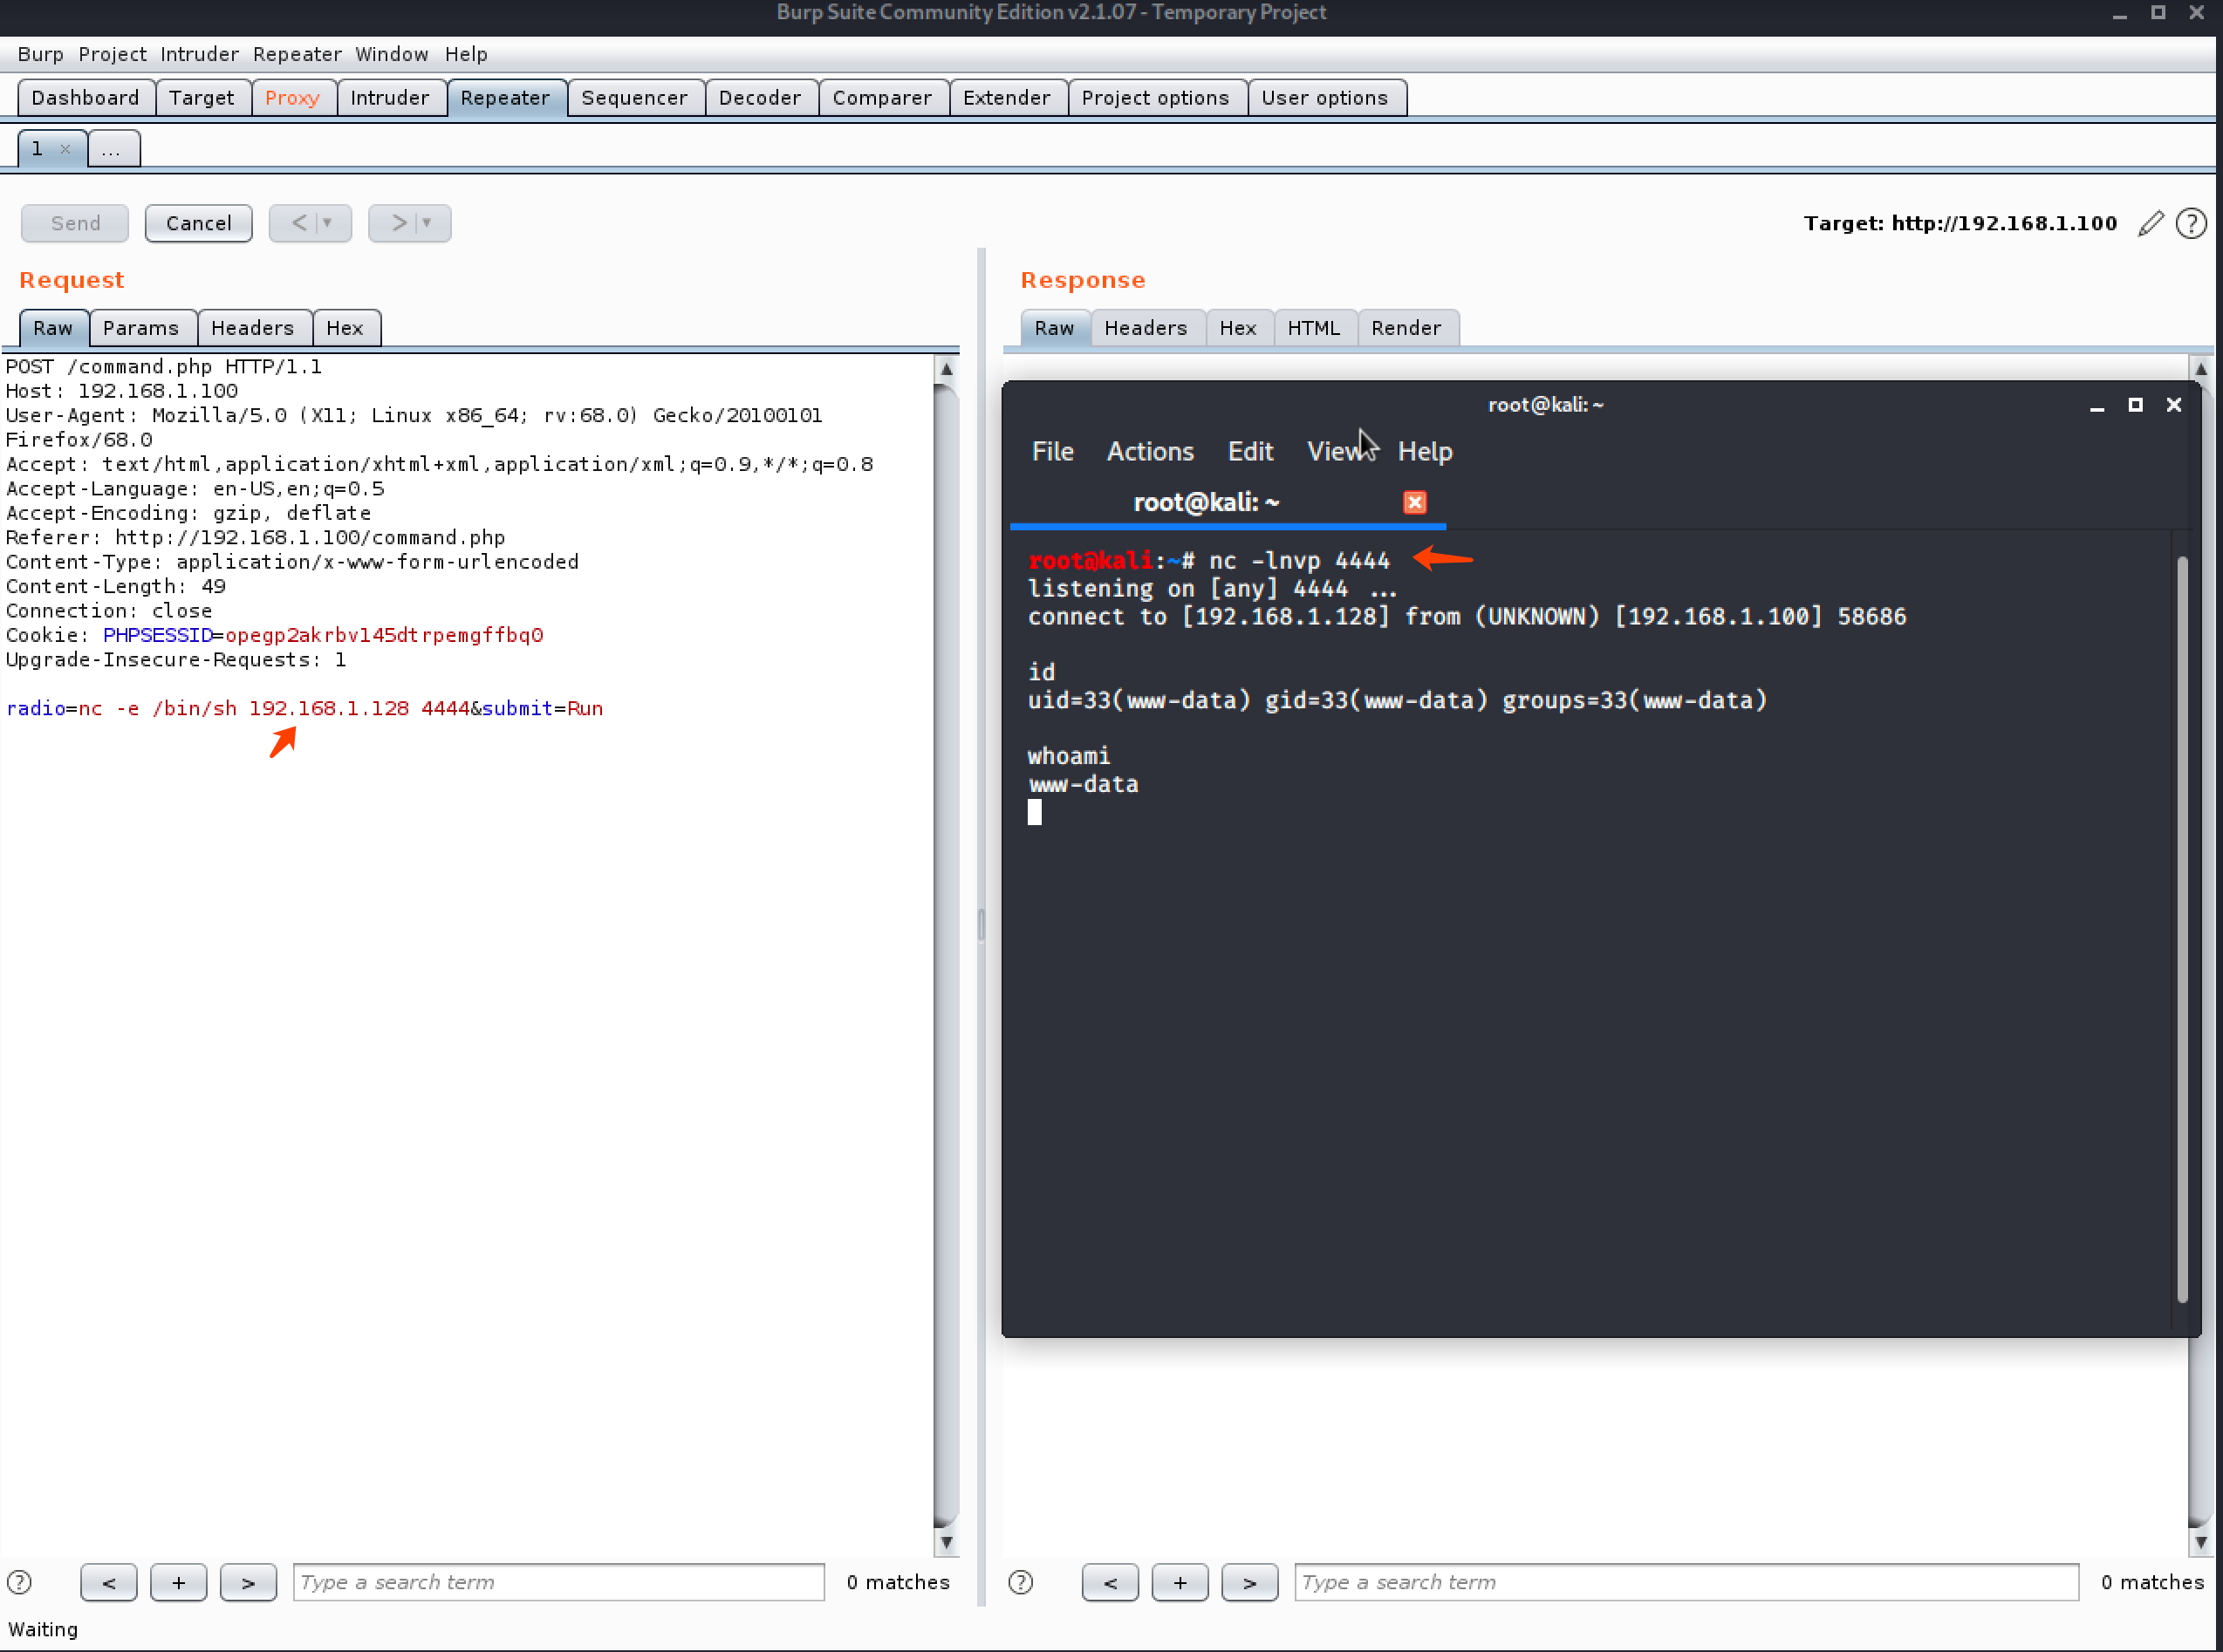Viewport: 2223px width, 1652px height.
Task: Go to next match in response search
Action: [x=1249, y=1582]
